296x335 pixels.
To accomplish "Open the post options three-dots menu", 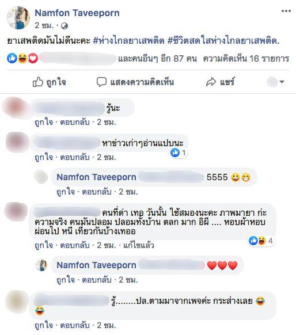I will coord(286,11).
